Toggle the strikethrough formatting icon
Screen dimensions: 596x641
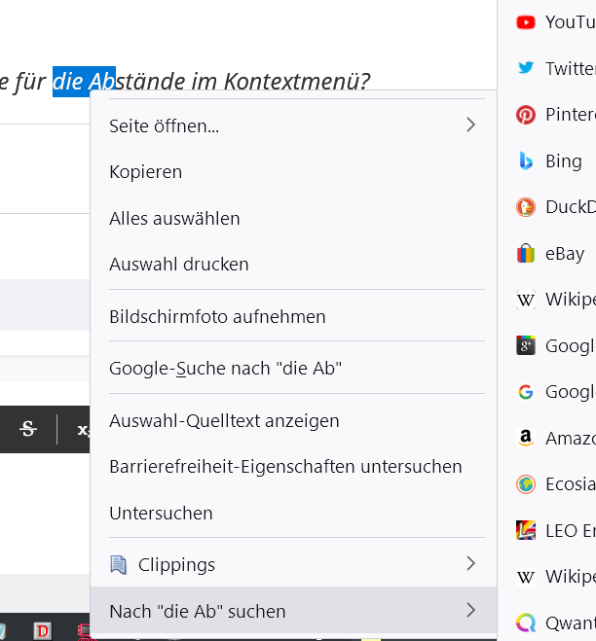pos(28,428)
